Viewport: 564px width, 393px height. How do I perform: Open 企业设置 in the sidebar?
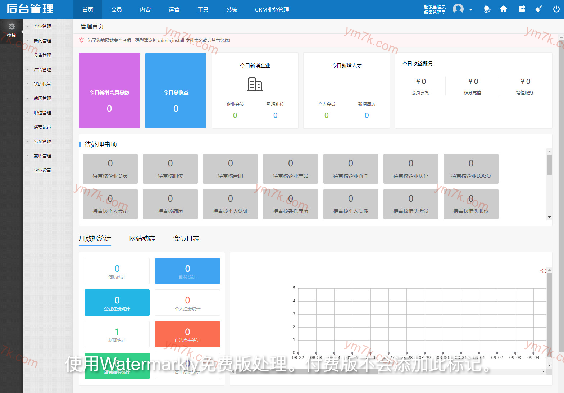point(42,170)
